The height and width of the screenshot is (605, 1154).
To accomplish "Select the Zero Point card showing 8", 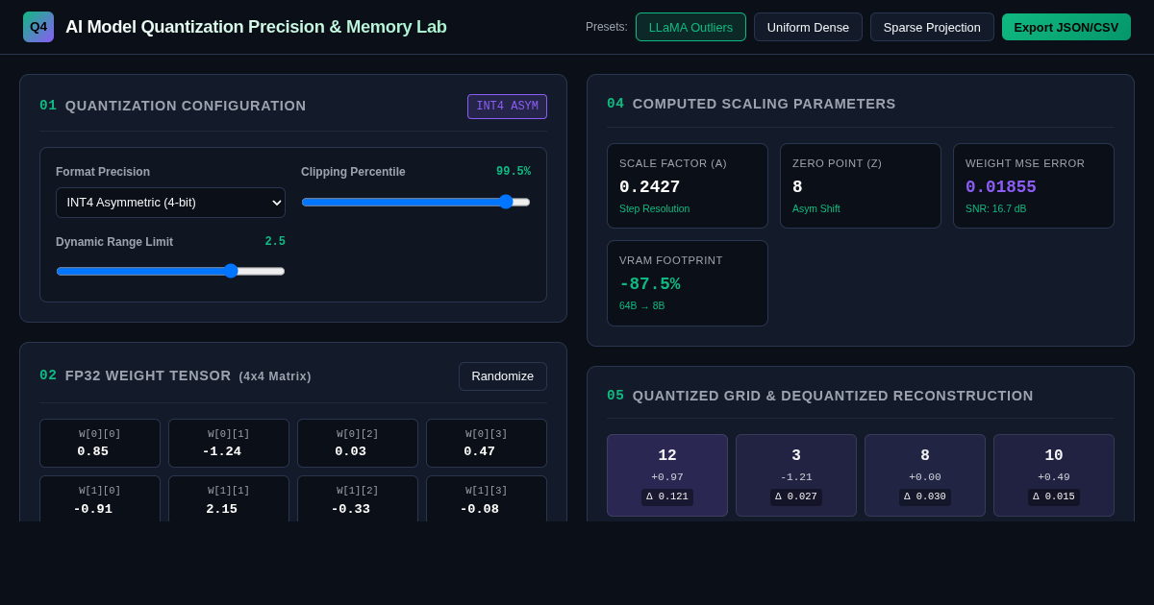I will pos(861,186).
